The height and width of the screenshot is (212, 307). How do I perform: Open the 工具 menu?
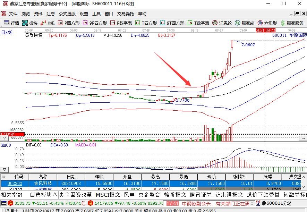96,14
